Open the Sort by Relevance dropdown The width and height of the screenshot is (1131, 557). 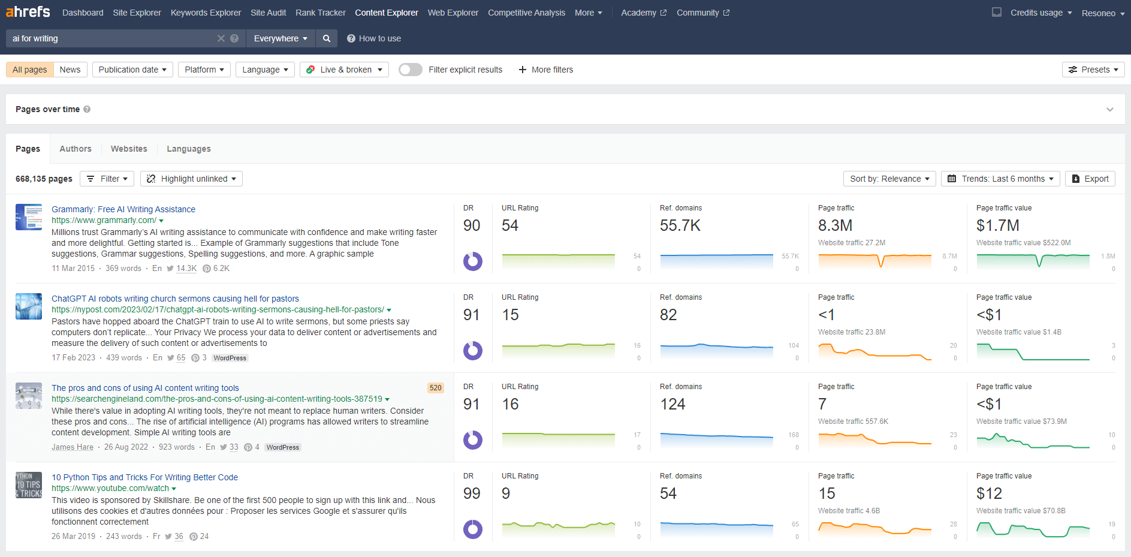889,179
